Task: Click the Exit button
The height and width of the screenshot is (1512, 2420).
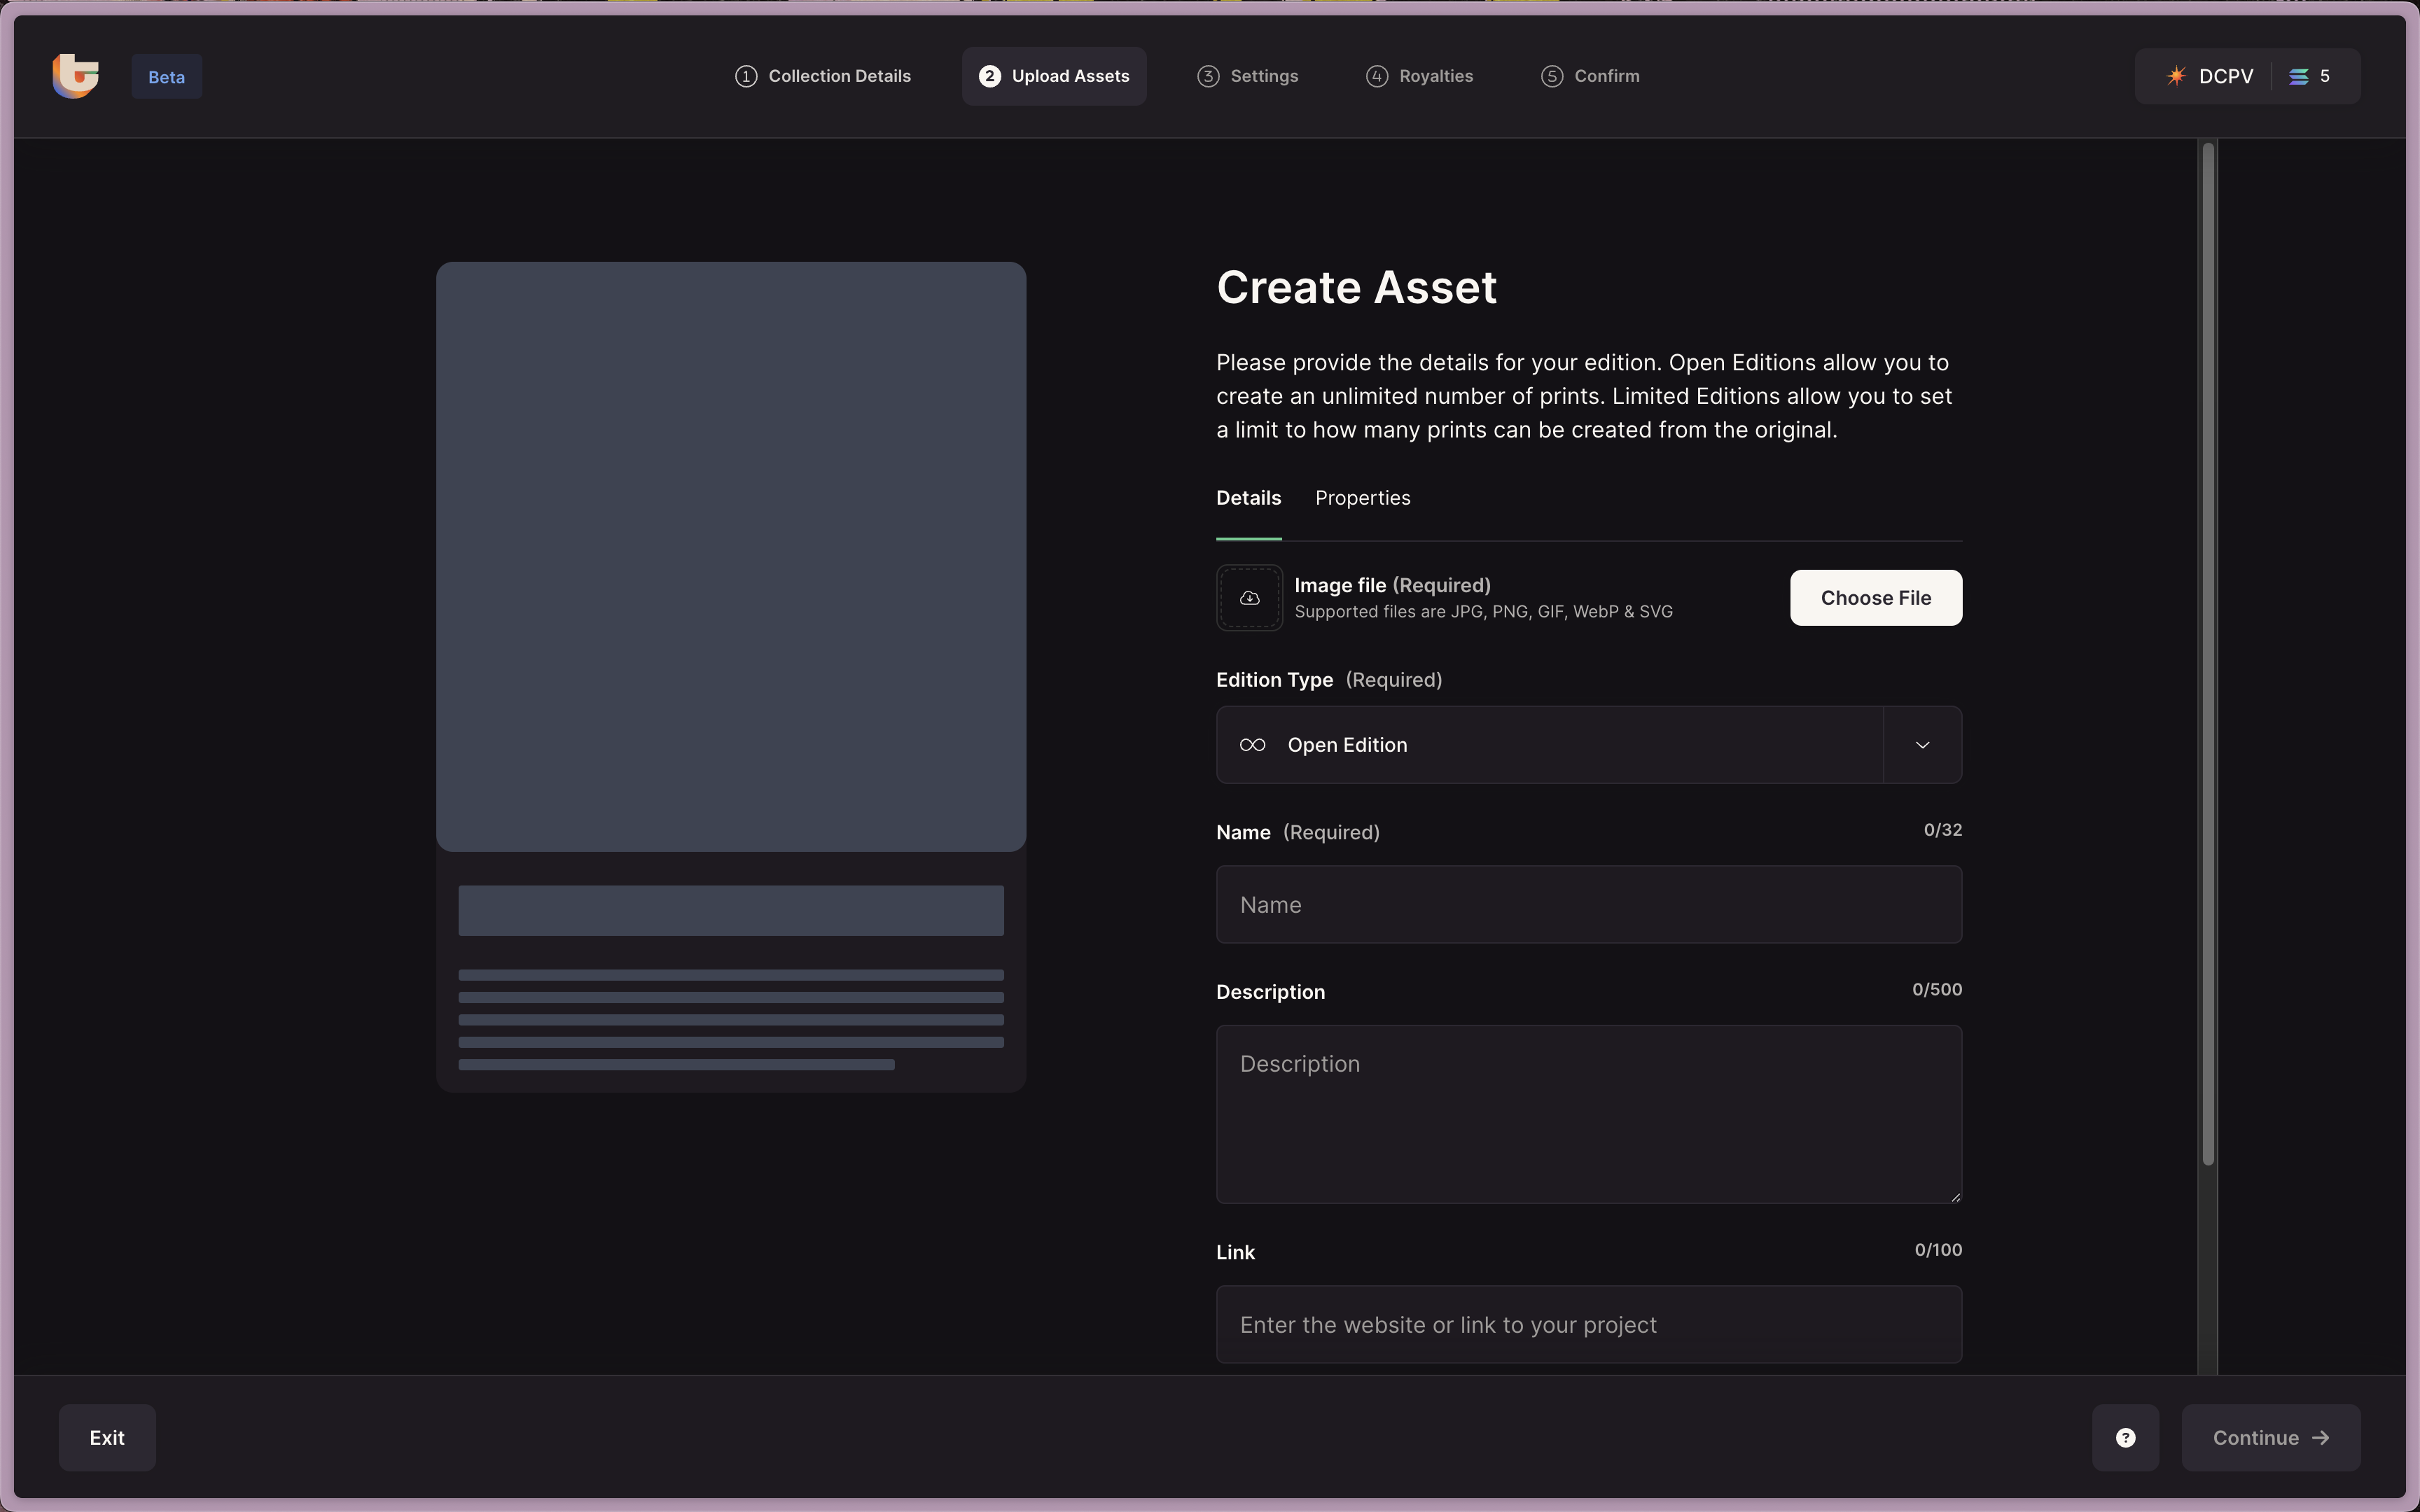Action: (107, 1438)
